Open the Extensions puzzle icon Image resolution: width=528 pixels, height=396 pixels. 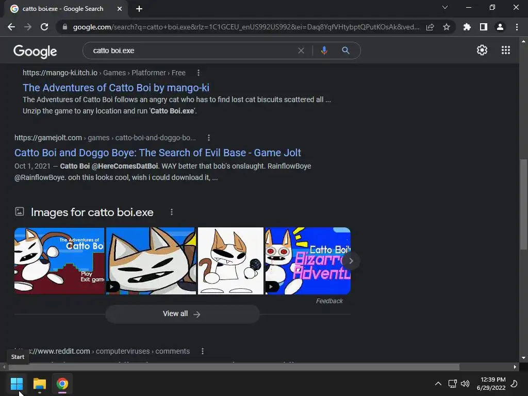(467, 27)
